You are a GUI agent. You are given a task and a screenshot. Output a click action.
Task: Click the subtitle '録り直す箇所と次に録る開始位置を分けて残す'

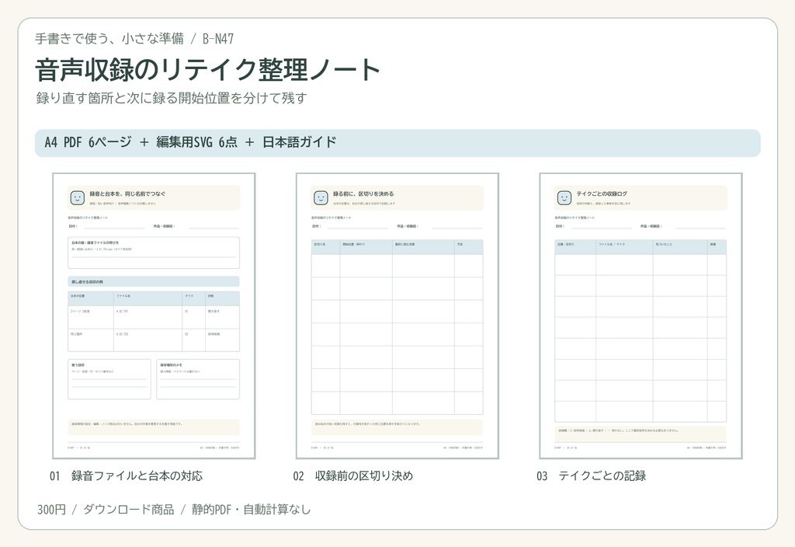click(172, 98)
